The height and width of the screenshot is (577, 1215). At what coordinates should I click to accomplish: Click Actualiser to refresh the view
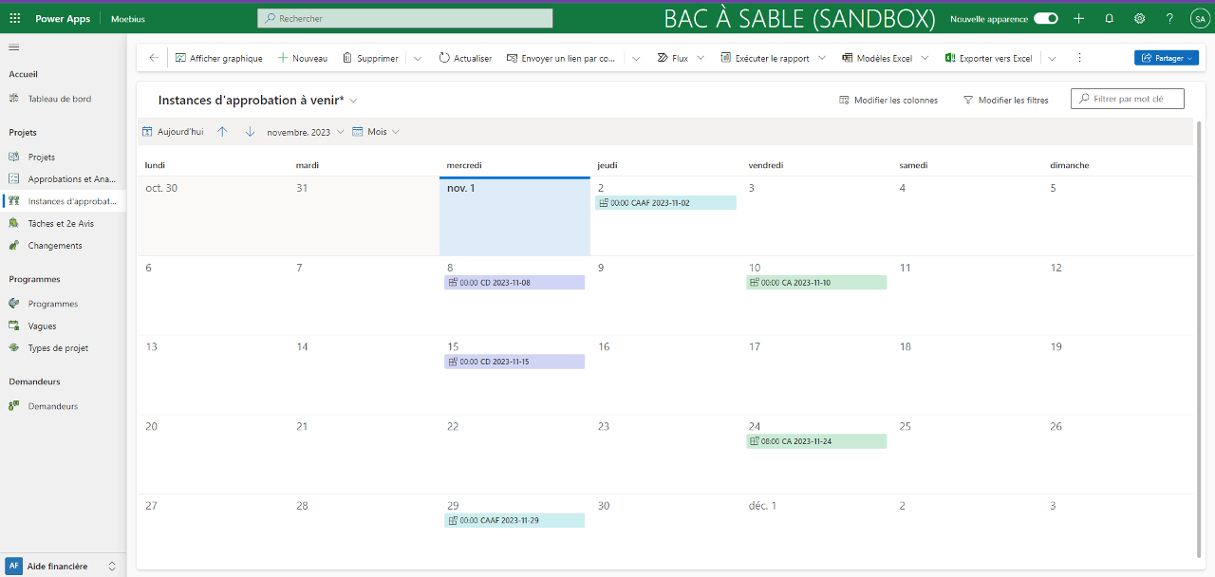coord(465,58)
